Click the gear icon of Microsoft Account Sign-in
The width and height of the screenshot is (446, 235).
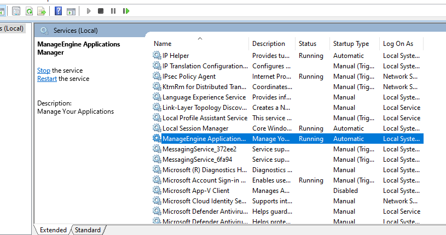click(157, 180)
